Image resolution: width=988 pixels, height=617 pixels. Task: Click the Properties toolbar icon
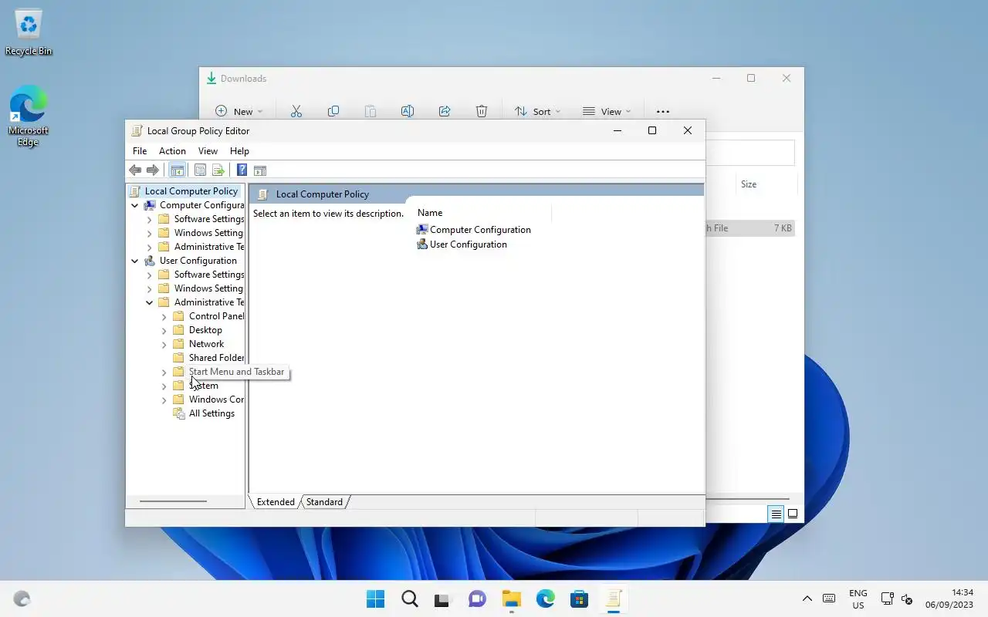(x=200, y=170)
